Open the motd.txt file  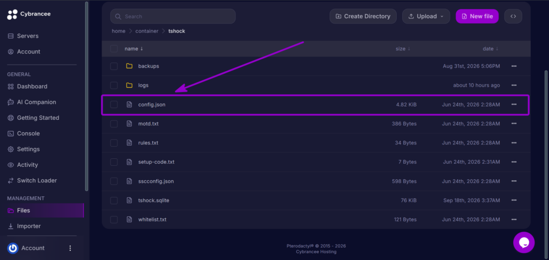tap(148, 124)
